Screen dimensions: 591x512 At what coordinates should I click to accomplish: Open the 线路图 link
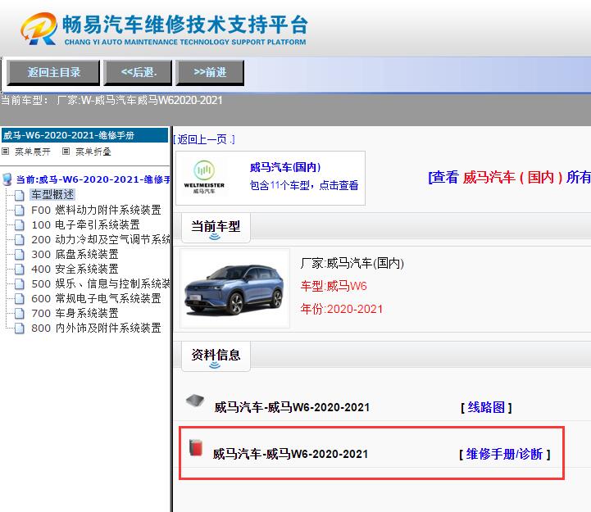486,407
